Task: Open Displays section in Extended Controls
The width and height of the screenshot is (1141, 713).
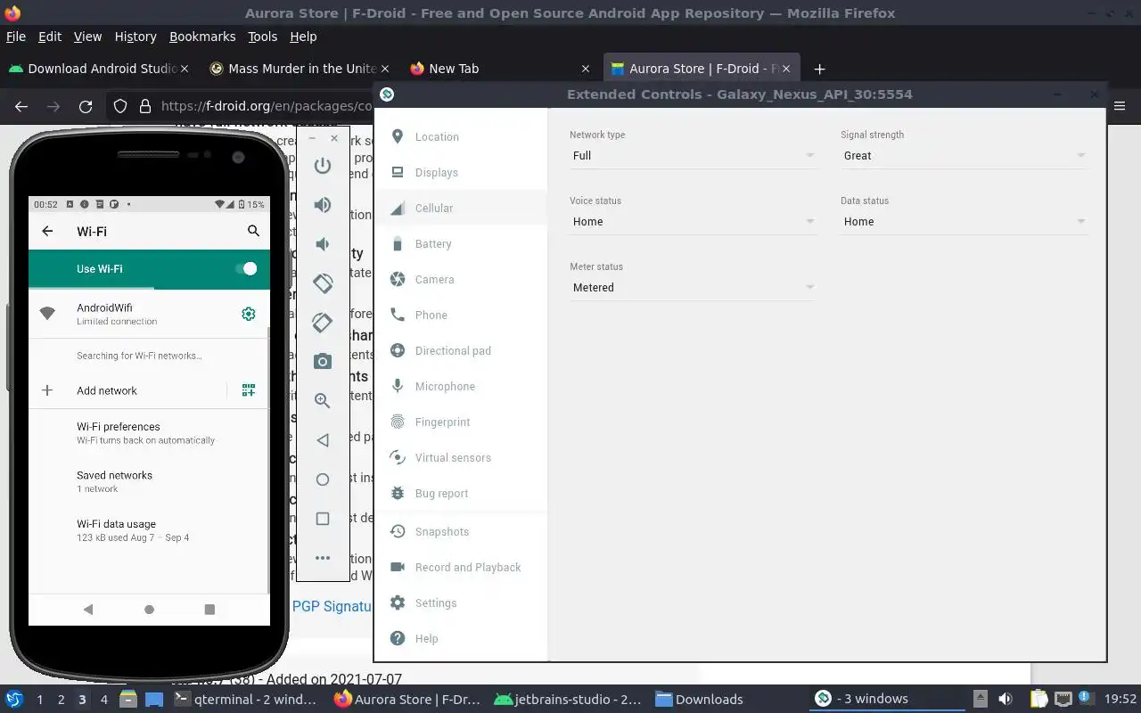Action: (x=460, y=173)
